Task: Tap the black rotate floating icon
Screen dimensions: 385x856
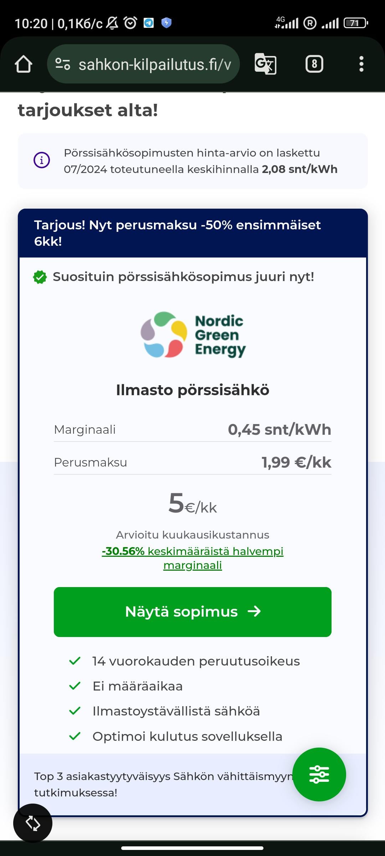Action: pos(33,823)
